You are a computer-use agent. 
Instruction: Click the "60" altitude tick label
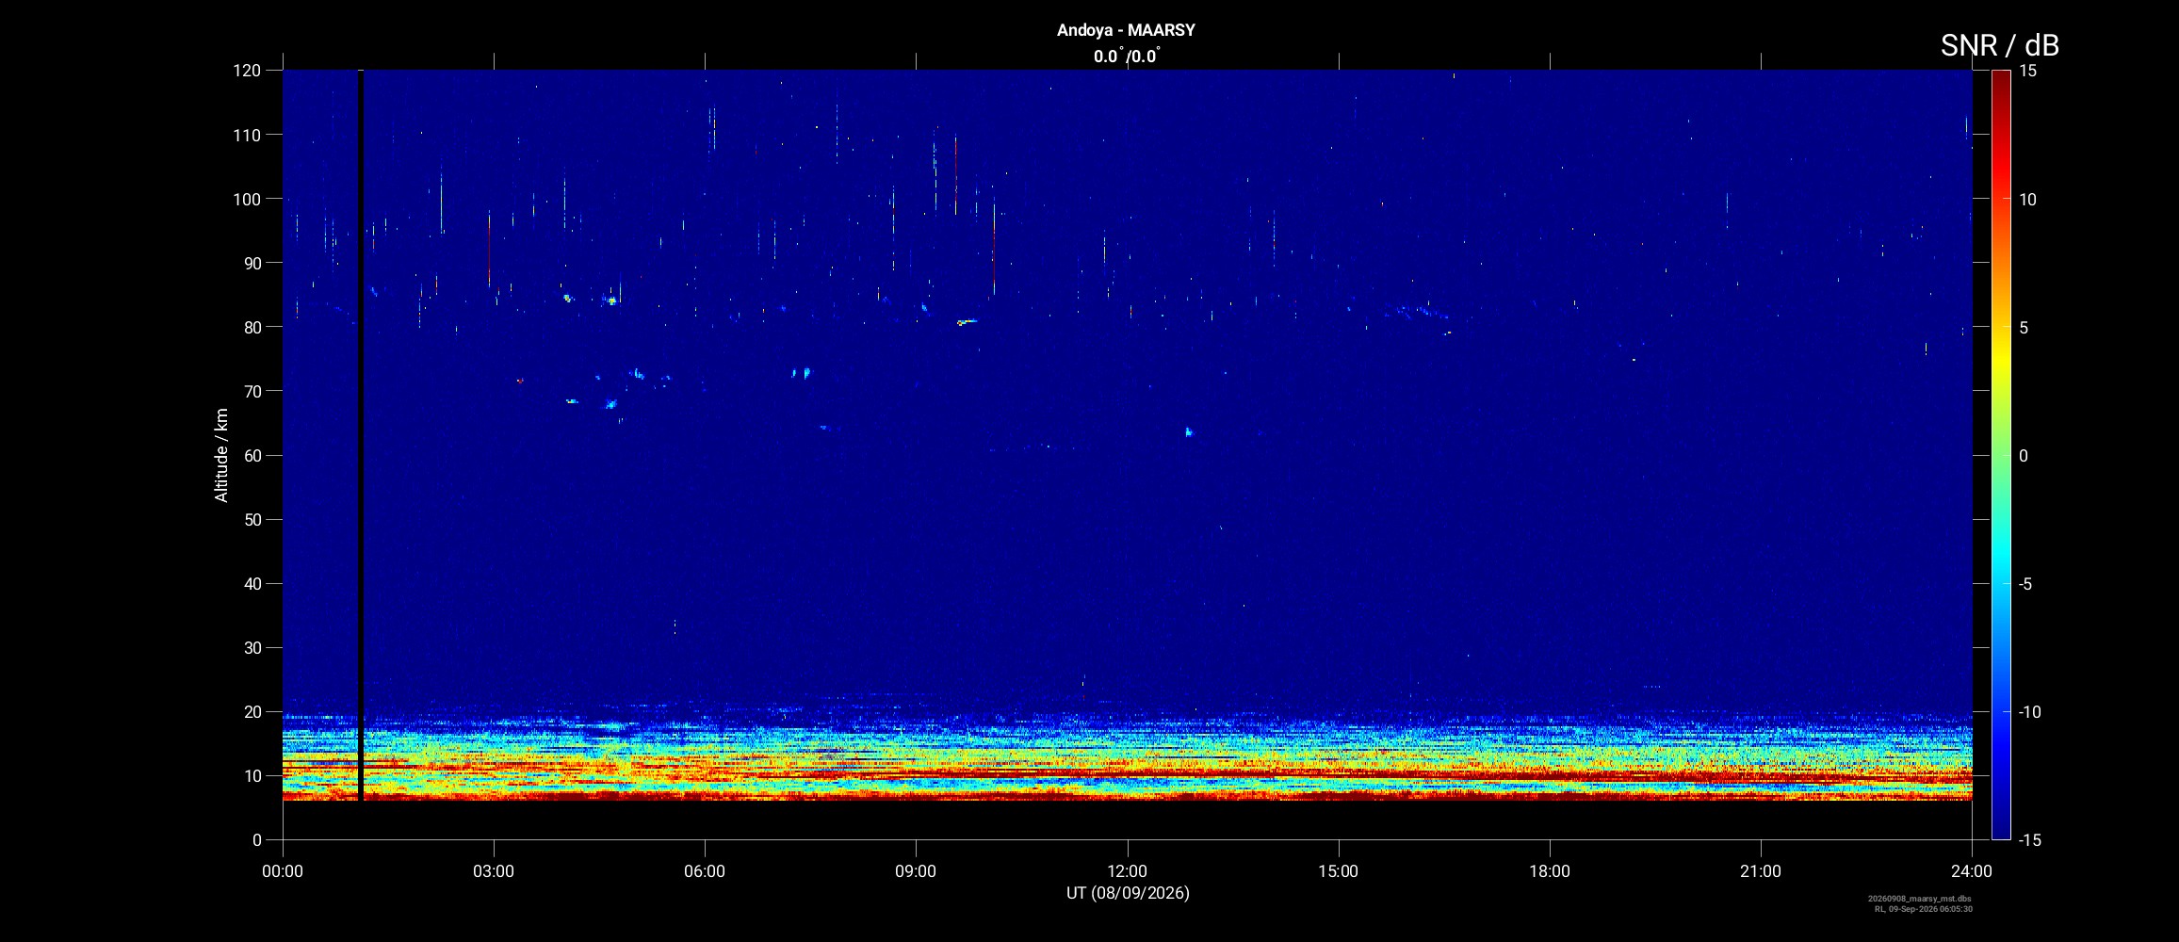pyautogui.click(x=252, y=455)
